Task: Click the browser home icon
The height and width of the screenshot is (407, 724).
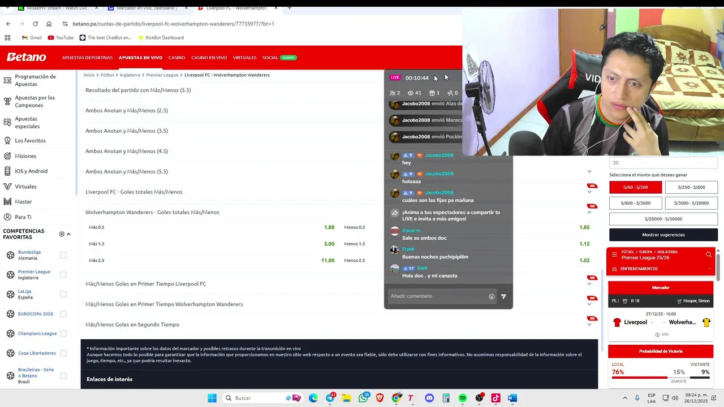Action: [49, 24]
